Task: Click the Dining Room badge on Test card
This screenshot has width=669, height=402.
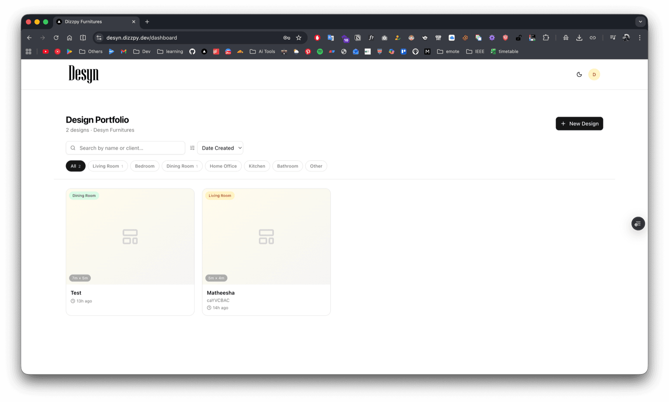Action: (84, 195)
